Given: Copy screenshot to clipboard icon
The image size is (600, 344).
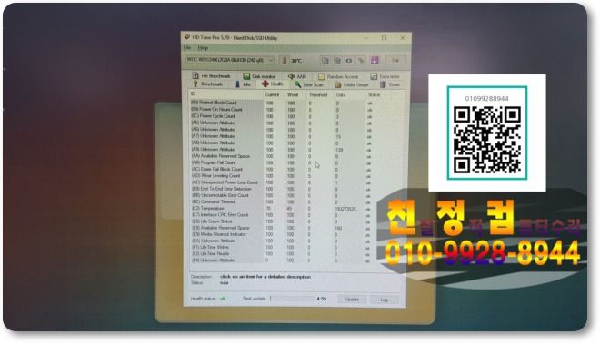Looking at the screenshot, I should pyautogui.click(x=337, y=61).
